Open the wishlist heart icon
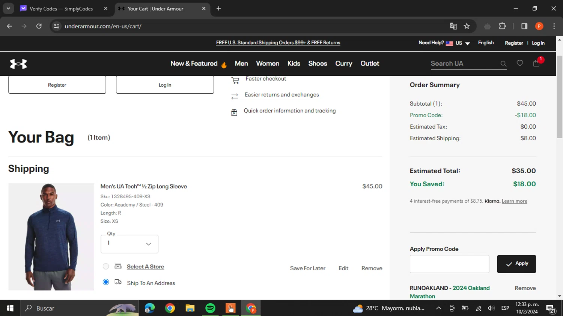Viewport: 563px width, 316px height. pyautogui.click(x=520, y=63)
